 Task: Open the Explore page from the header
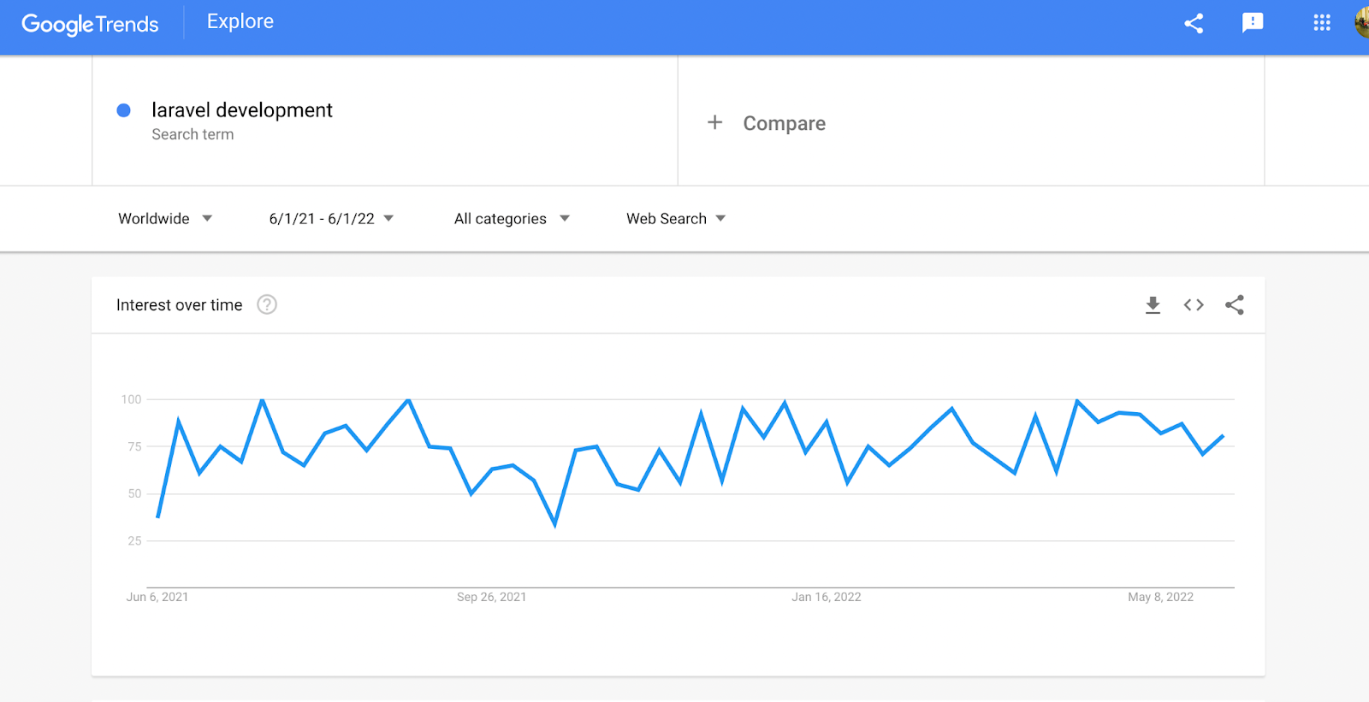(240, 21)
